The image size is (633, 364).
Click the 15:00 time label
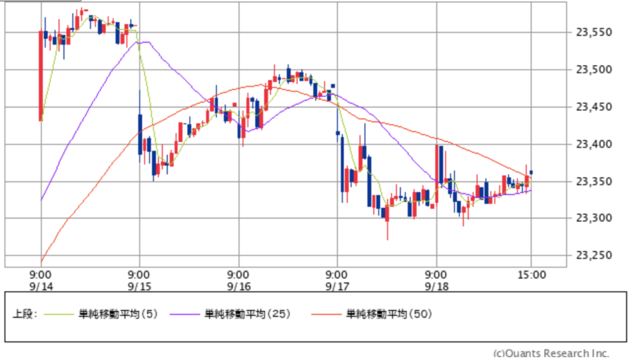tap(531, 275)
